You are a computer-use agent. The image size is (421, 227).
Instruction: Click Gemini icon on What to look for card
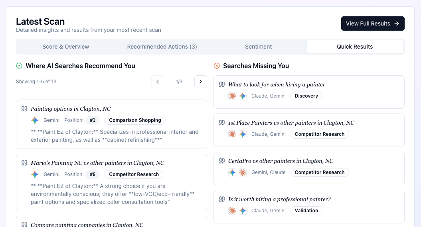243,96
